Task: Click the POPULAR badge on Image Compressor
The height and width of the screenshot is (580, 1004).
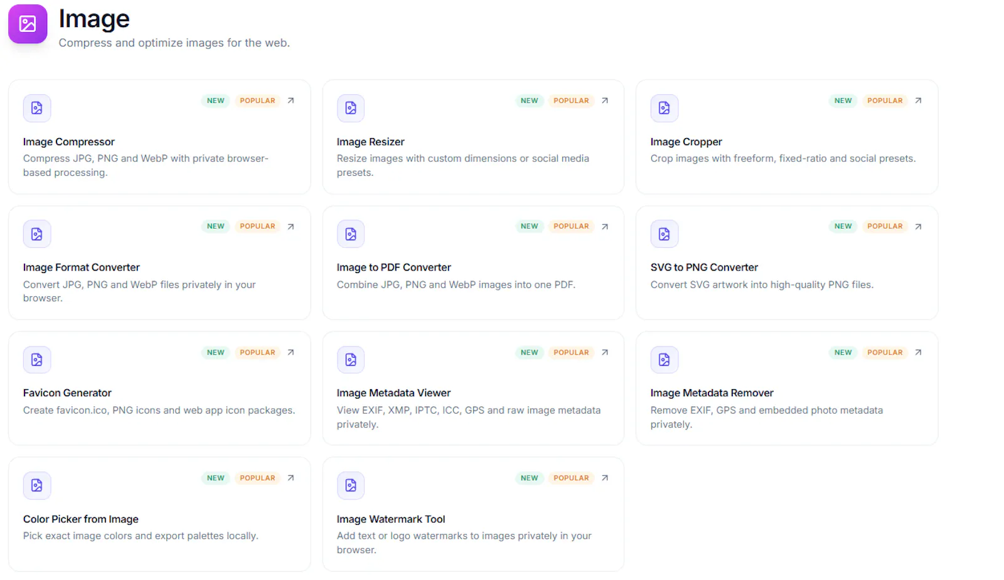Action: pos(257,100)
